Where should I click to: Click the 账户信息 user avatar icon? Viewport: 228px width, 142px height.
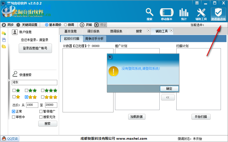[15, 32]
